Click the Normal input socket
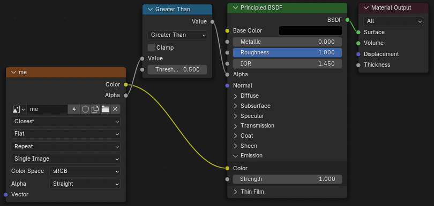434x206 pixels. [x=228, y=86]
